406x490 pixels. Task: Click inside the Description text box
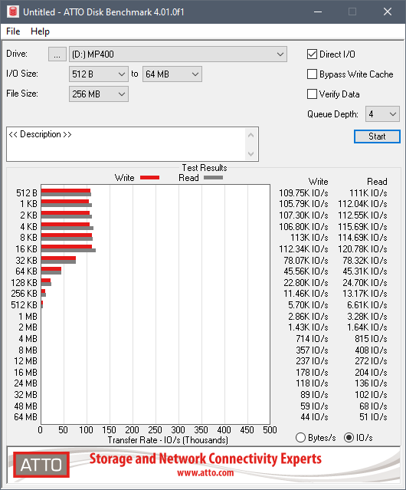[x=126, y=144]
